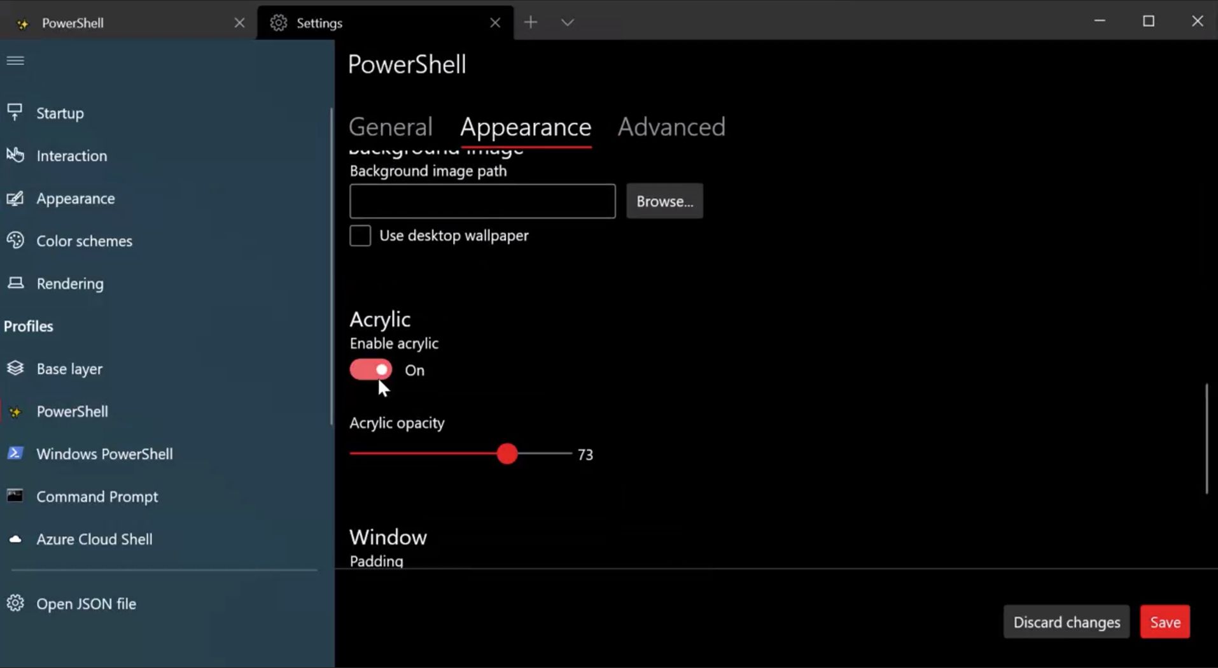
Task: Select the Color schemes palette icon
Action: 15,241
